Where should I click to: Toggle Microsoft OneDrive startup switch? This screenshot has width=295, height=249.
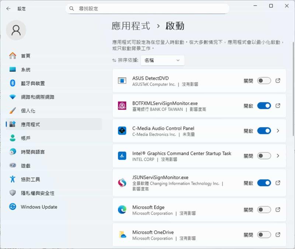[264, 235]
